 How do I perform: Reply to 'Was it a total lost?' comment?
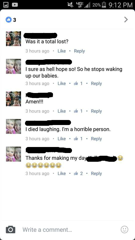tap(79, 51)
